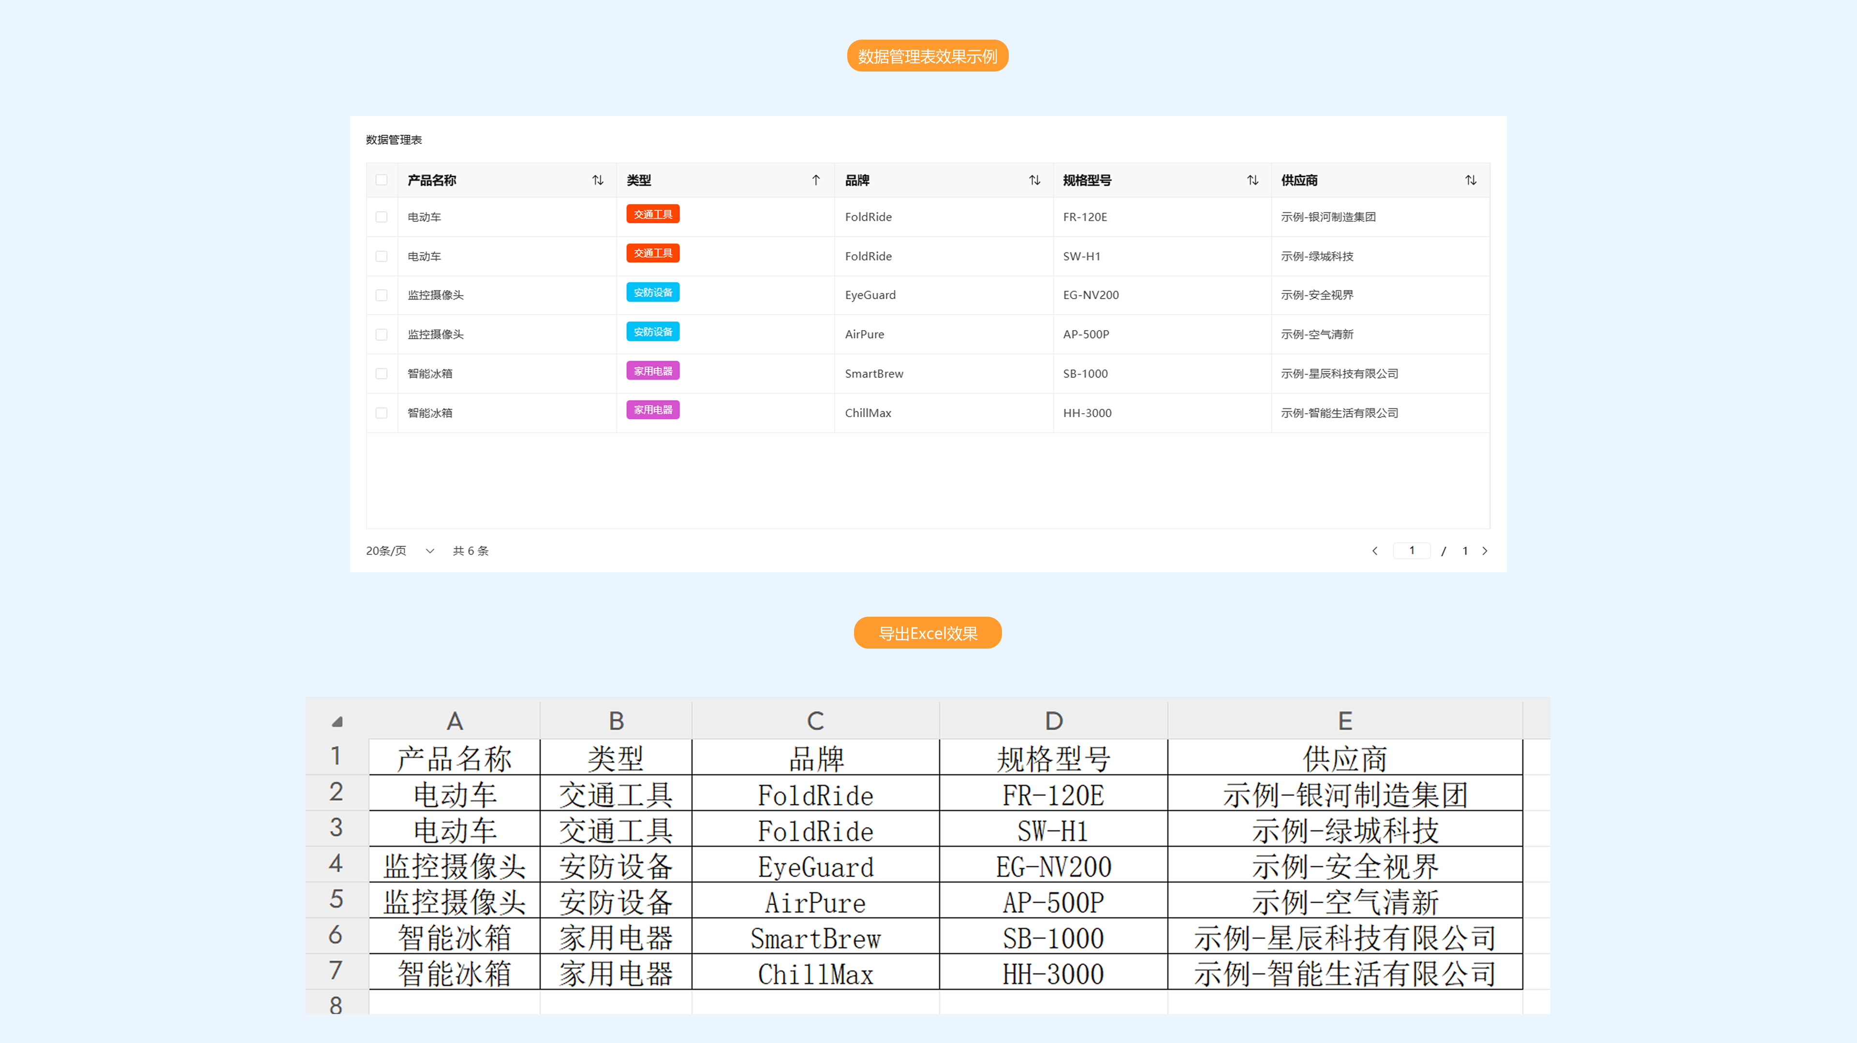Viewport: 1857px width, 1043px height.
Task: Go to next page arrow
Action: tap(1485, 551)
